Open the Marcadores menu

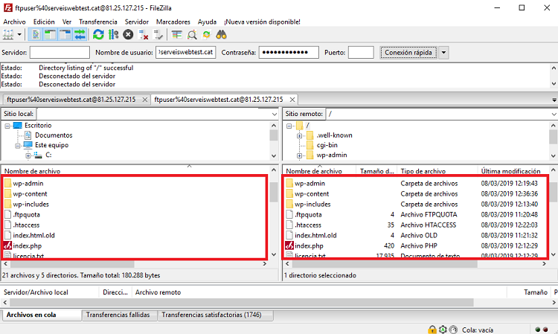173,22
